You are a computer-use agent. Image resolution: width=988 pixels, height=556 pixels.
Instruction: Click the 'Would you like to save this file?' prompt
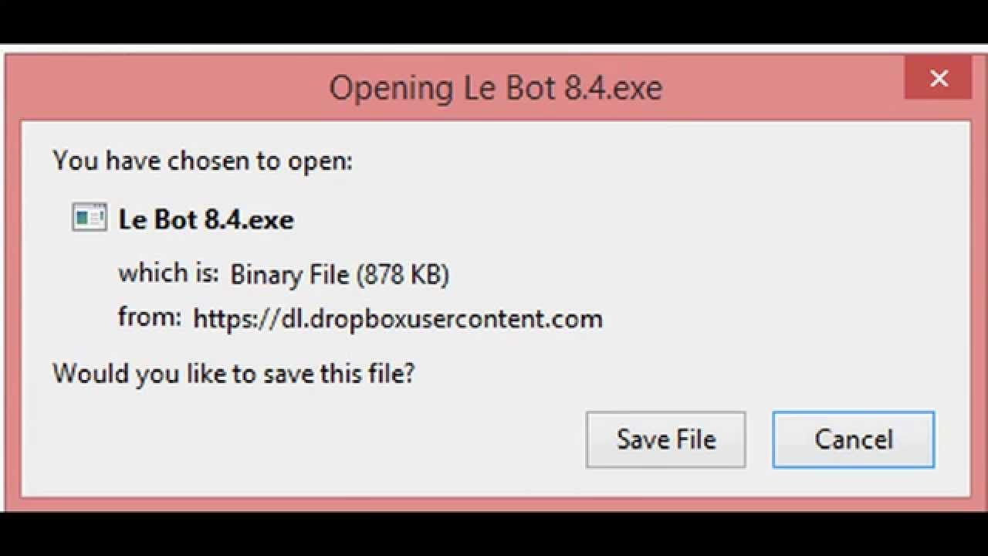tap(233, 374)
